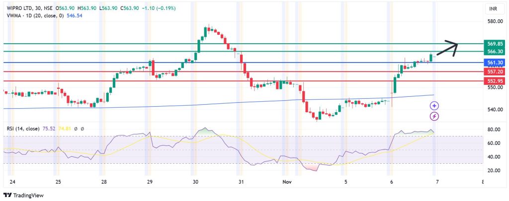Click the Nov date axis label
Viewport: 509px width, 201px height.
pos(287,182)
